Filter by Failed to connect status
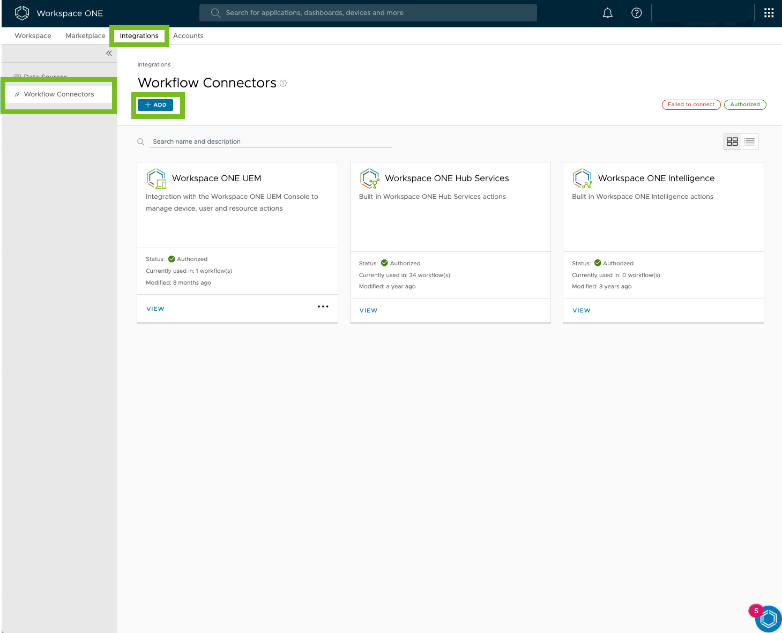 click(x=691, y=105)
